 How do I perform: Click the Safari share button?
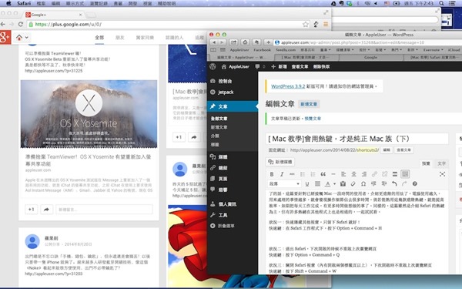pyautogui.click(x=233, y=42)
